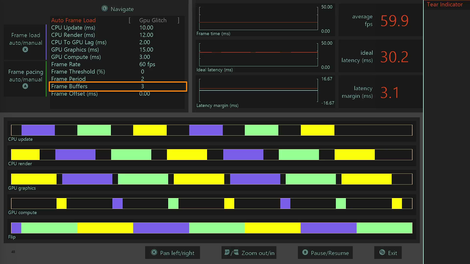Click the Ideal latency (ms) graph
Image resolution: width=470 pixels, height=264 pixels.
pyautogui.click(x=258, y=55)
